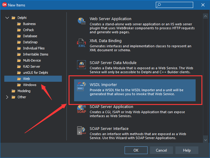Select the Web Server Application title
This screenshot has height=158, width=210.
point(111,19)
